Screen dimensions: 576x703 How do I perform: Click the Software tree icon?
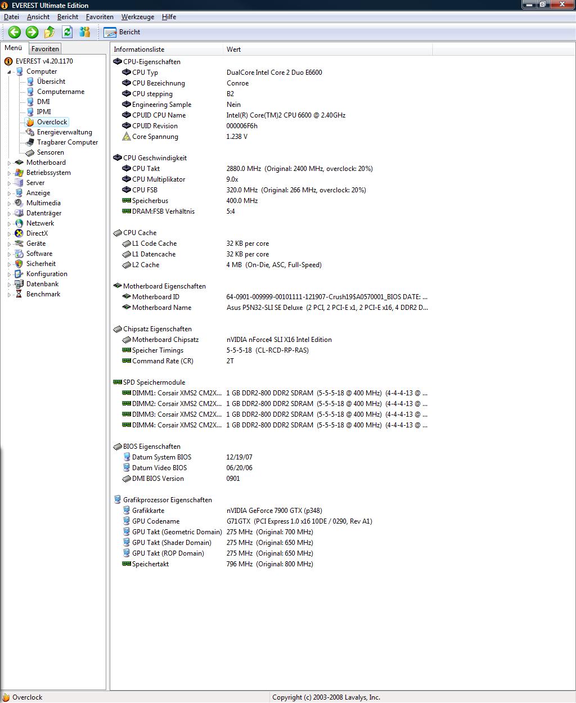point(20,254)
